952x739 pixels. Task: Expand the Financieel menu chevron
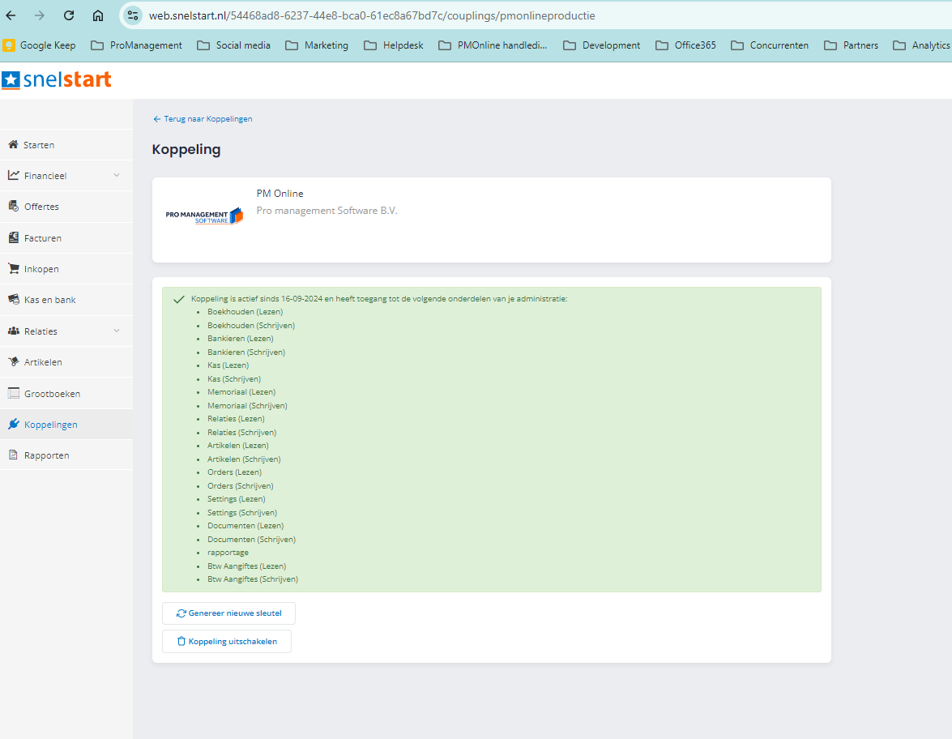tap(117, 176)
